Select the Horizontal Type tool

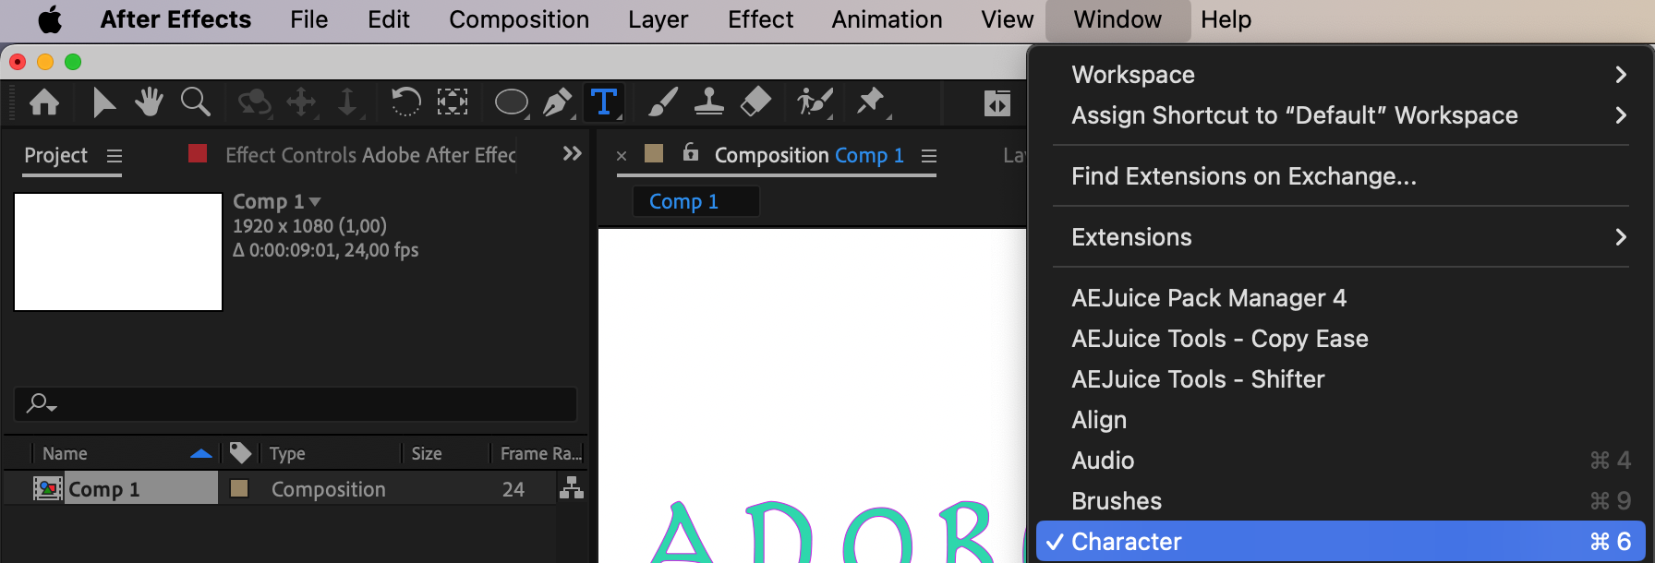pos(604,102)
